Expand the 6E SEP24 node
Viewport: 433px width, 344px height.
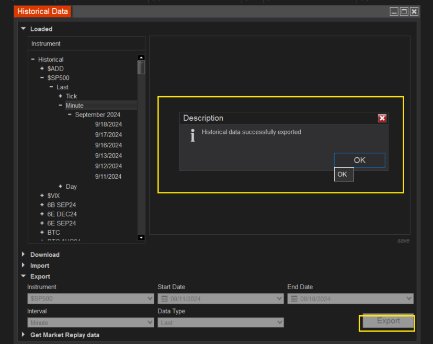tap(42, 223)
